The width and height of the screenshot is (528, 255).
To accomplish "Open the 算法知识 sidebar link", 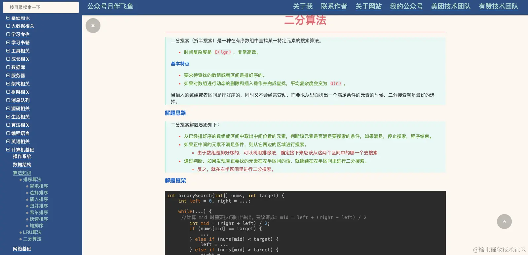I will coord(22,173).
